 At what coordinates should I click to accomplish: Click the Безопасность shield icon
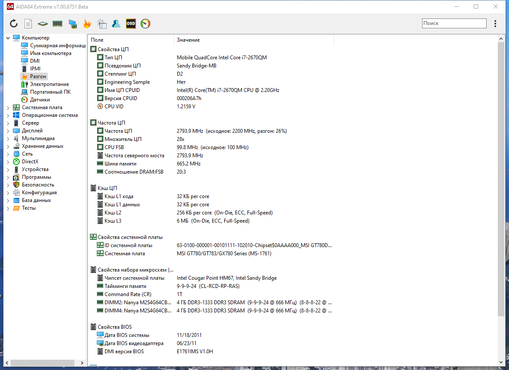pyautogui.click(x=16, y=185)
